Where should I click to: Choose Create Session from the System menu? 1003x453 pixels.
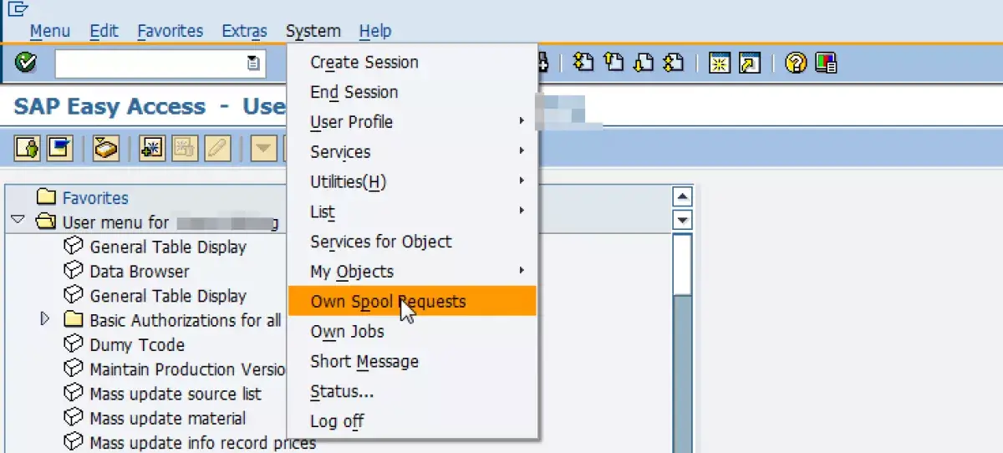411,62
